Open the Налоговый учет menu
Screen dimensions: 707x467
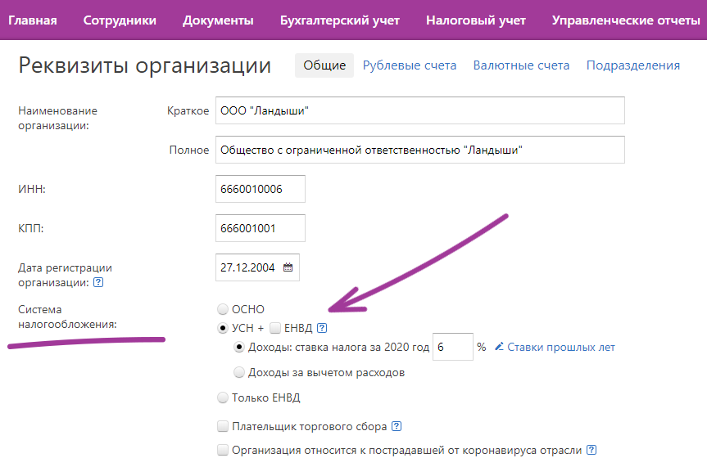coord(476,20)
